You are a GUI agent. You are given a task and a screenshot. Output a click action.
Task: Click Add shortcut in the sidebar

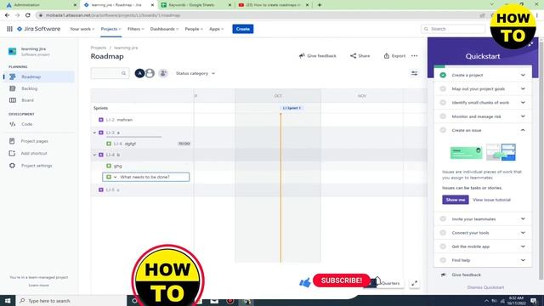[34, 153]
